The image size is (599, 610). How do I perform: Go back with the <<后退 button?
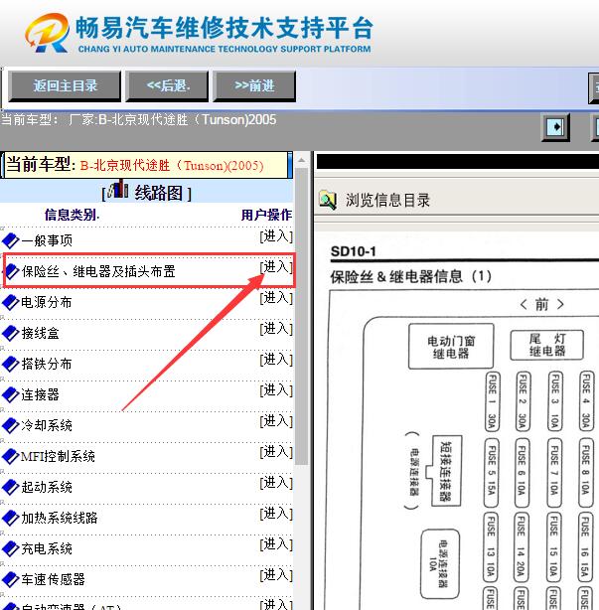point(167,86)
